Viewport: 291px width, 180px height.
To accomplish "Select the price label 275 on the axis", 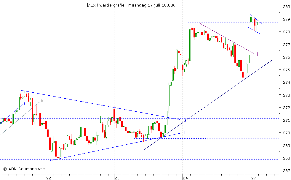I will (286, 70).
